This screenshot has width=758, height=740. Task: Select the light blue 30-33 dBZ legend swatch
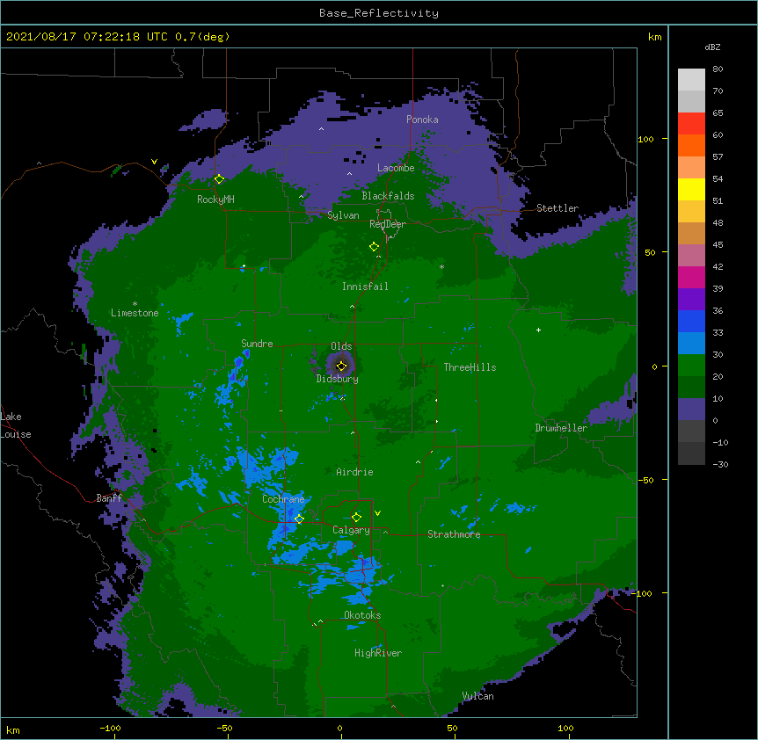tap(691, 344)
